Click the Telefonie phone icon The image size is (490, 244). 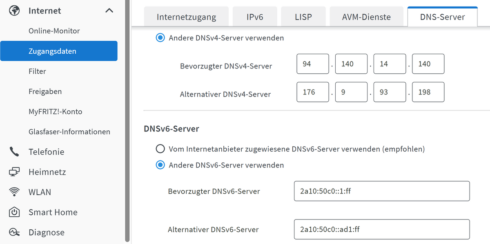[14, 152]
